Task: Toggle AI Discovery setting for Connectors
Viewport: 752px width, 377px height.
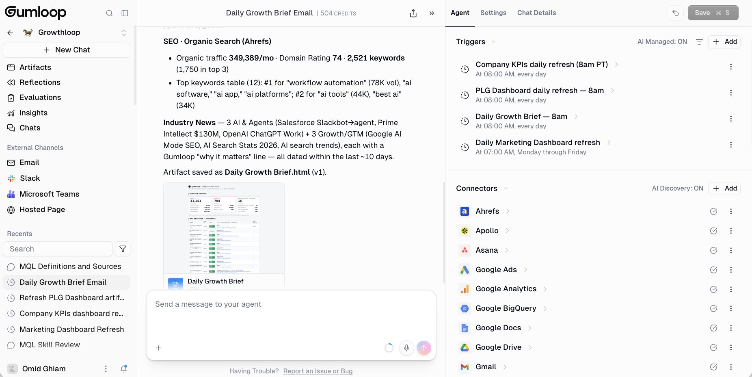Action: tap(678, 188)
